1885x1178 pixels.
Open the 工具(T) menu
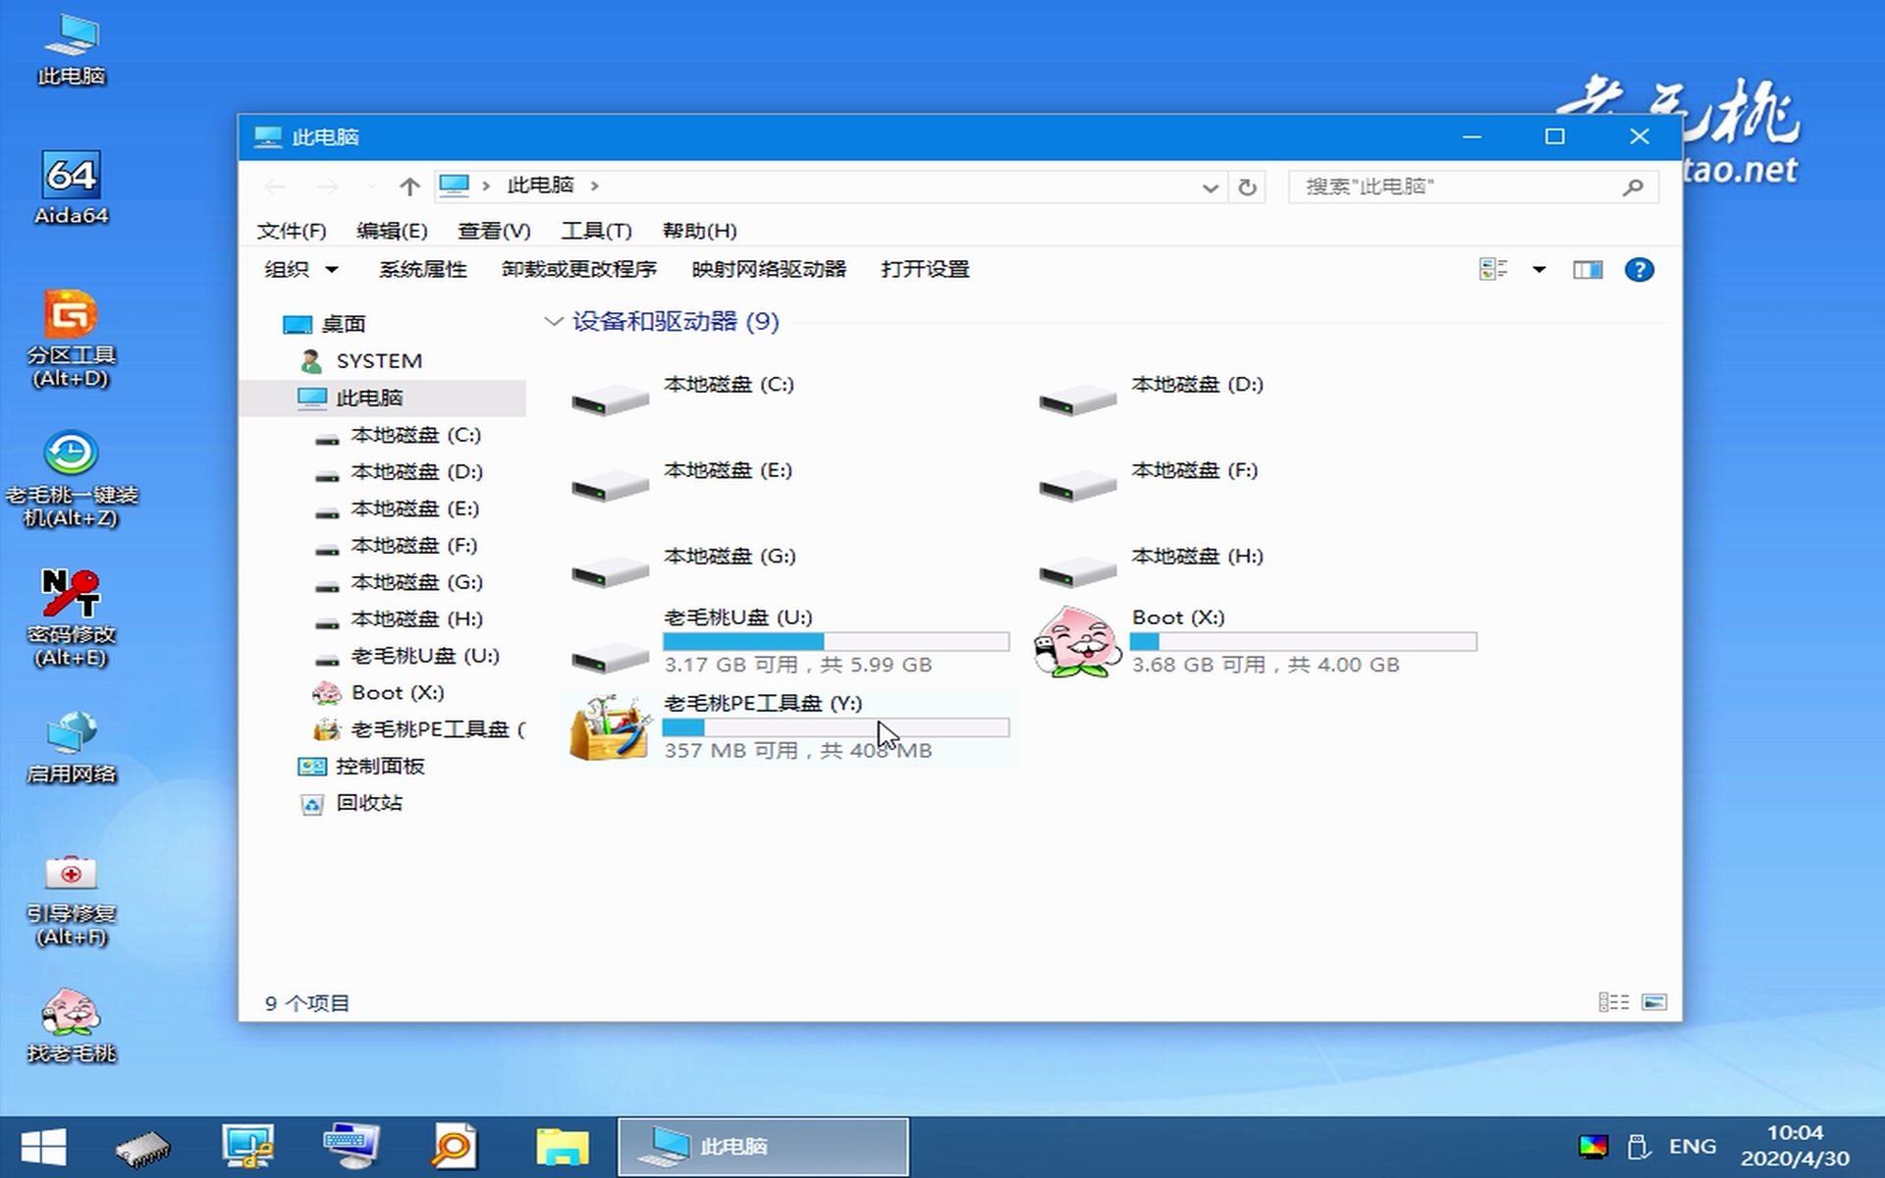(x=596, y=231)
